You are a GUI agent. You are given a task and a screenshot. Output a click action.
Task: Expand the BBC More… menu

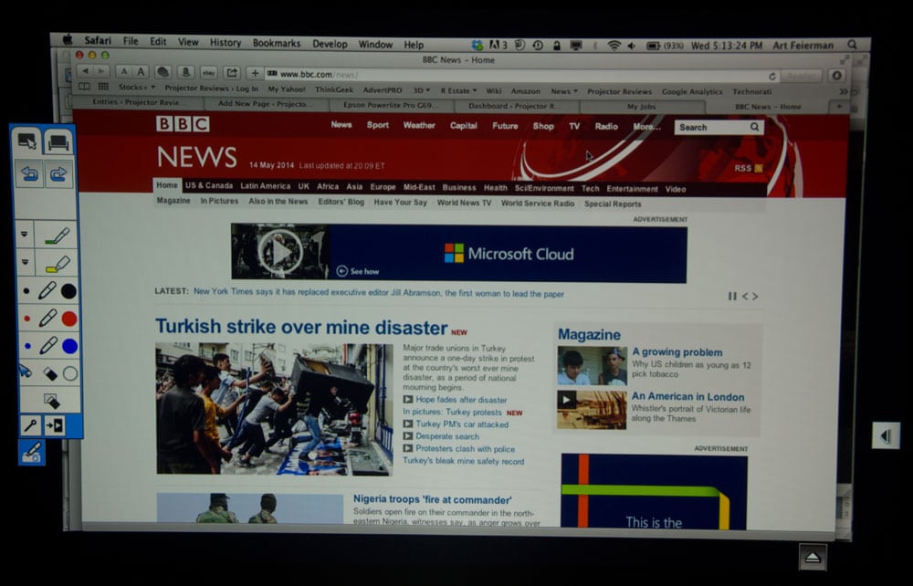pos(647,126)
